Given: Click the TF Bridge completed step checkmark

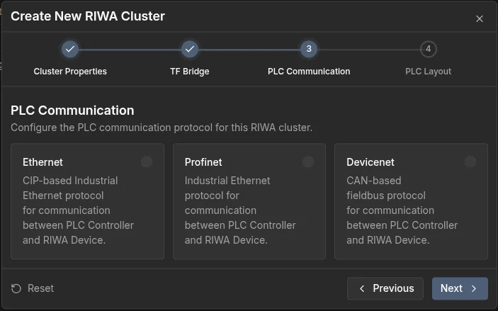Looking at the screenshot, I should (x=190, y=49).
